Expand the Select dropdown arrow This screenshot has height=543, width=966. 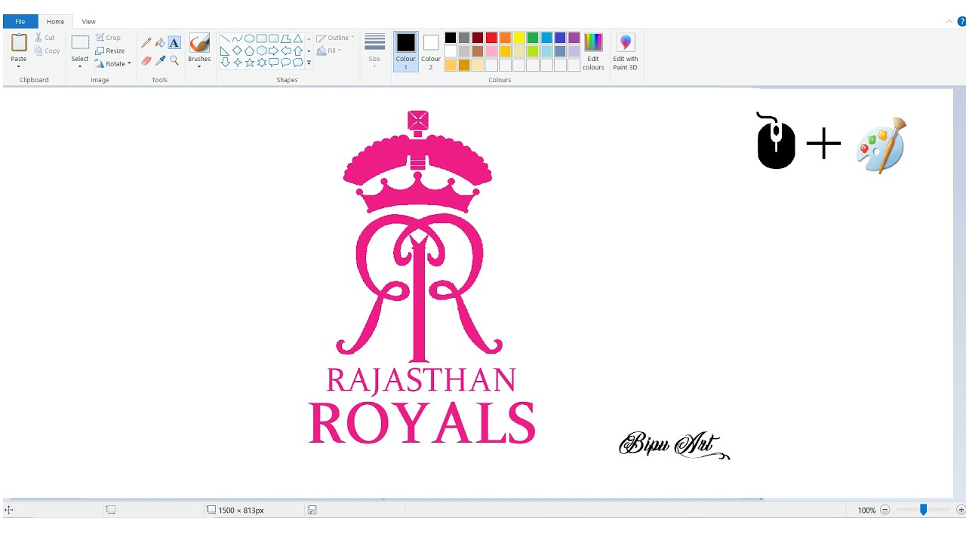(80, 66)
